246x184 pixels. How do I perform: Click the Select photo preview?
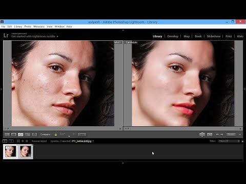click(63, 83)
